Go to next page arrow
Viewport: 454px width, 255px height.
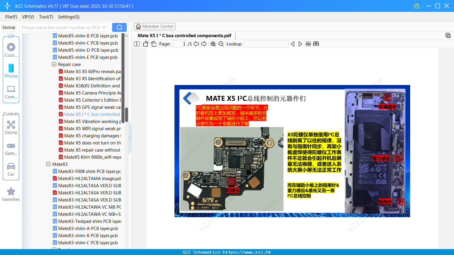point(204,44)
